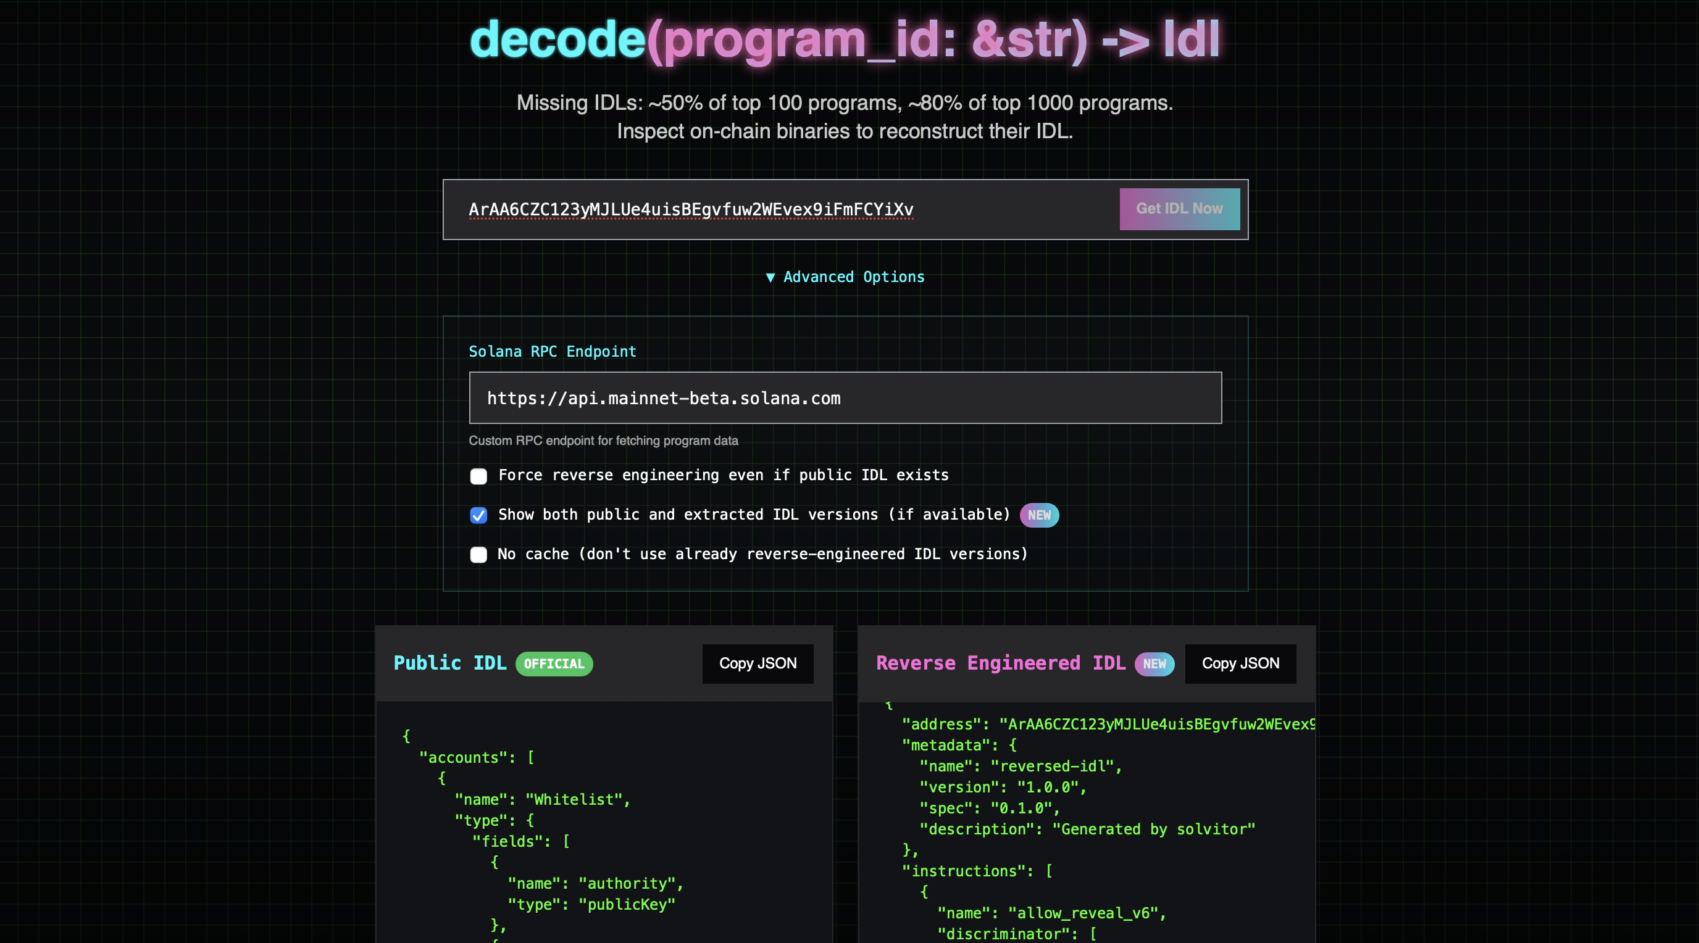Enable Force reverse engineering checkbox

point(478,476)
